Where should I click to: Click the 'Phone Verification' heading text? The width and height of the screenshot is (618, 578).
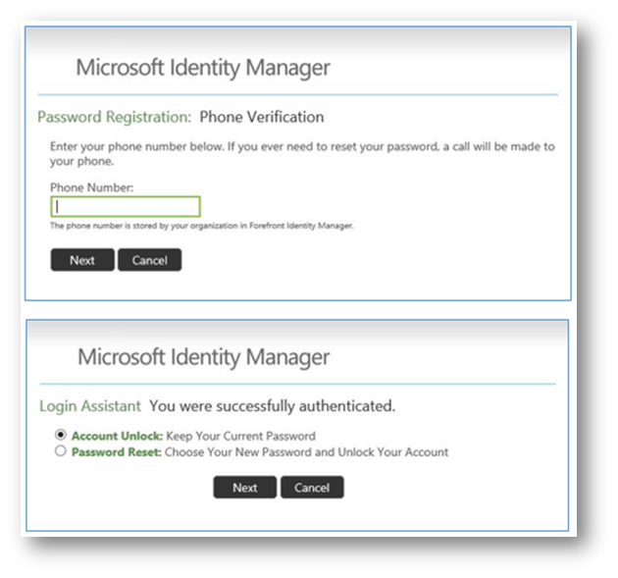pyautogui.click(x=262, y=117)
